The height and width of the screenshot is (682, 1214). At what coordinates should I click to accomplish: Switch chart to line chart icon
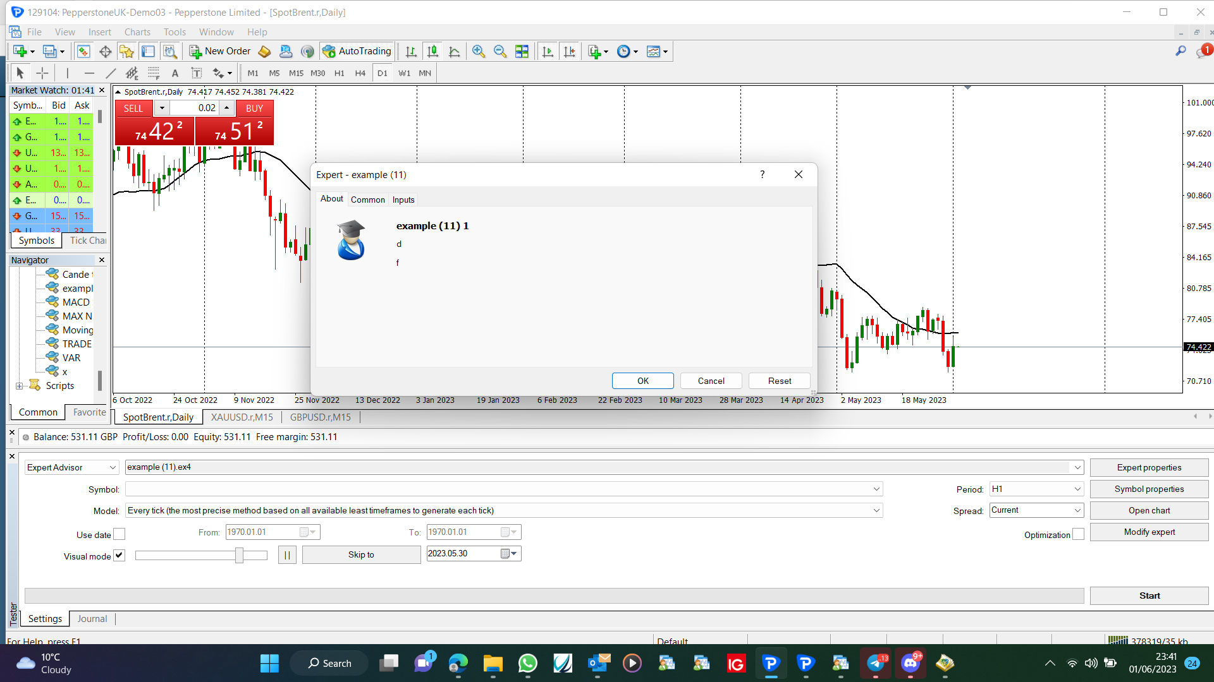tap(454, 51)
